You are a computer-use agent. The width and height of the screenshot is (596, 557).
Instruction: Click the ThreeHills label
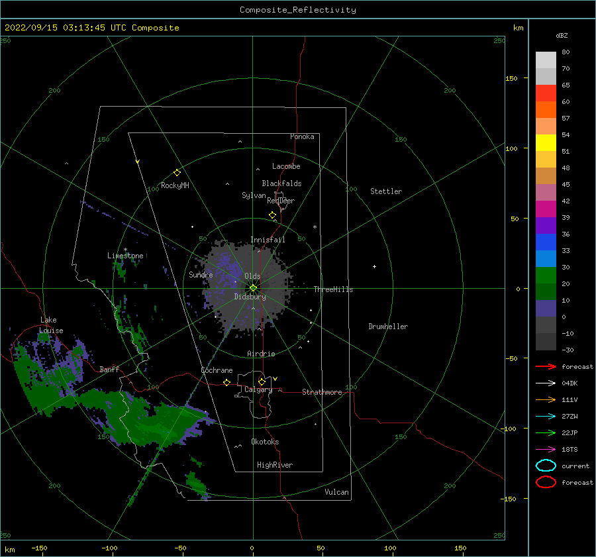coord(333,289)
